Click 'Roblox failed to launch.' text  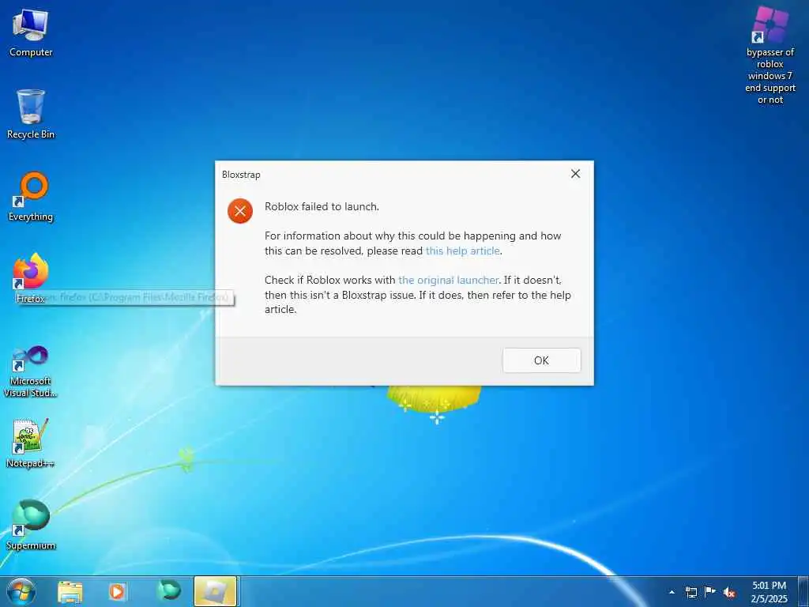(x=322, y=206)
